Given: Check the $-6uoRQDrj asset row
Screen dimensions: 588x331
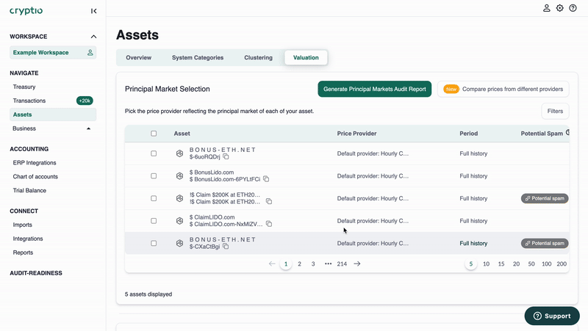Looking at the screenshot, I should pyautogui.click(x=154, y=153).
